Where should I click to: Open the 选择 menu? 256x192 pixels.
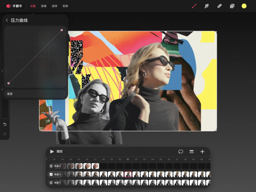tap(54, 6)
